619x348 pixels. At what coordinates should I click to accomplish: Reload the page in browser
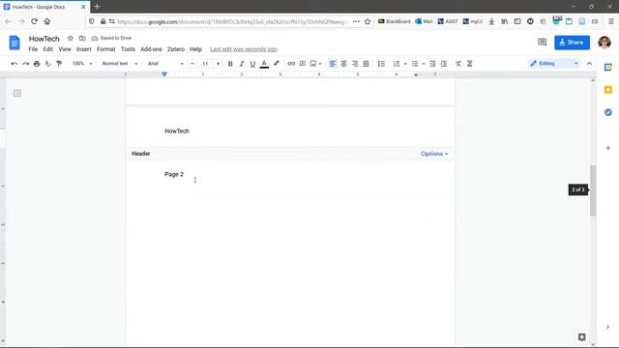(34, 21)
